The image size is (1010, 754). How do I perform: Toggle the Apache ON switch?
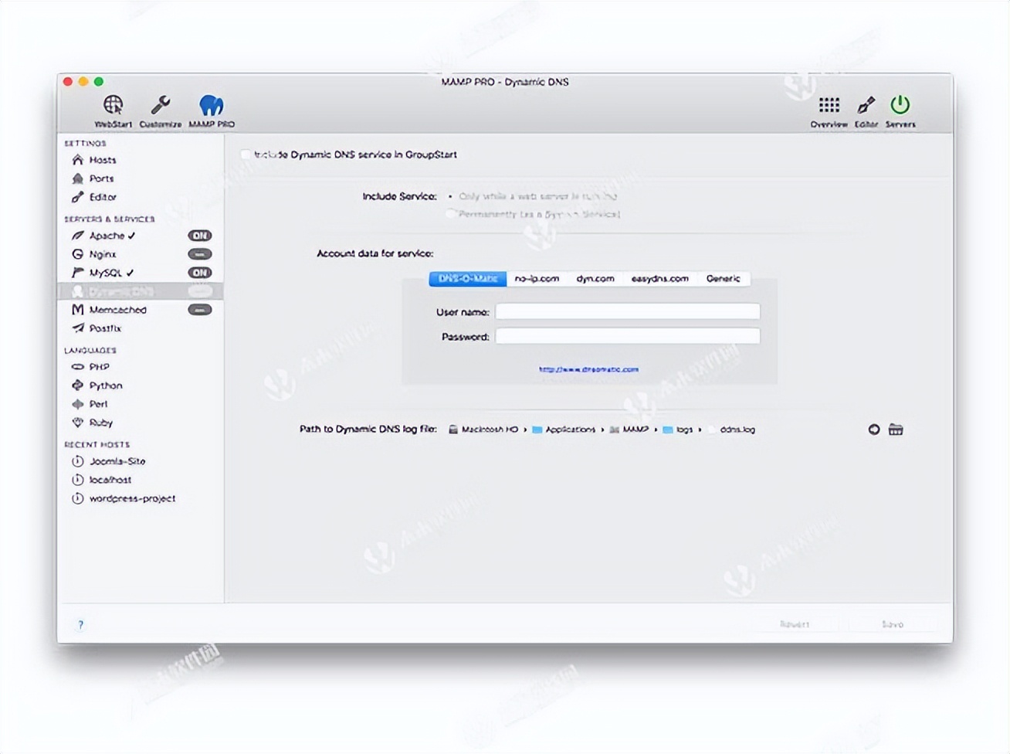click(200, 236)
